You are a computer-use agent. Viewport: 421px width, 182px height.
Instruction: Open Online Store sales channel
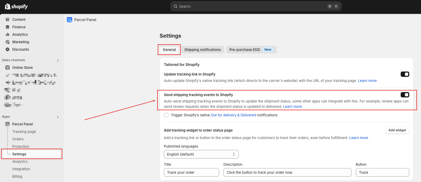click(22, 68)
